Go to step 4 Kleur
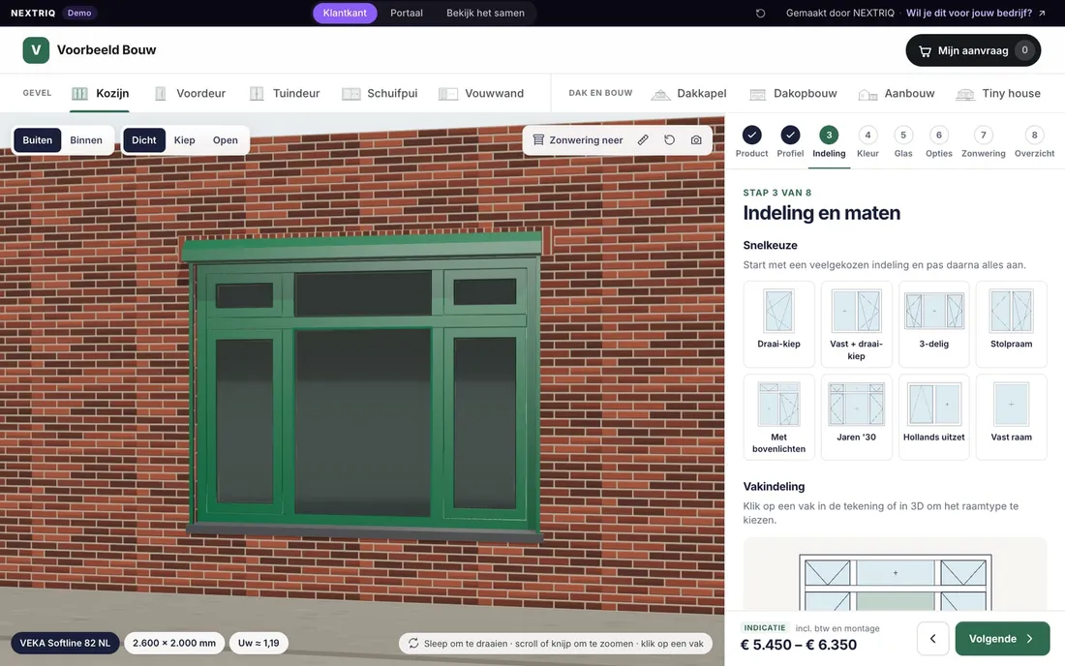The width and height of the screenshot is (1065, 666). click(x=867, y=142)
